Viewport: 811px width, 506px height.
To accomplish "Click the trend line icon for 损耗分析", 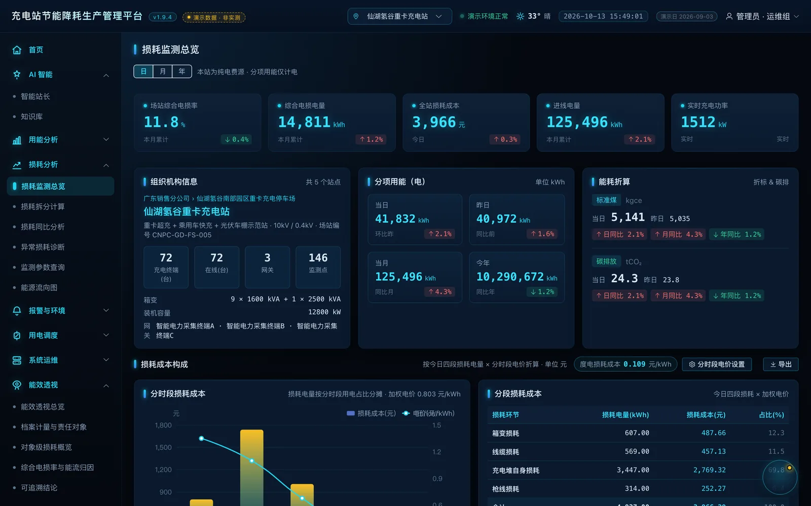I will click(17, 164).
